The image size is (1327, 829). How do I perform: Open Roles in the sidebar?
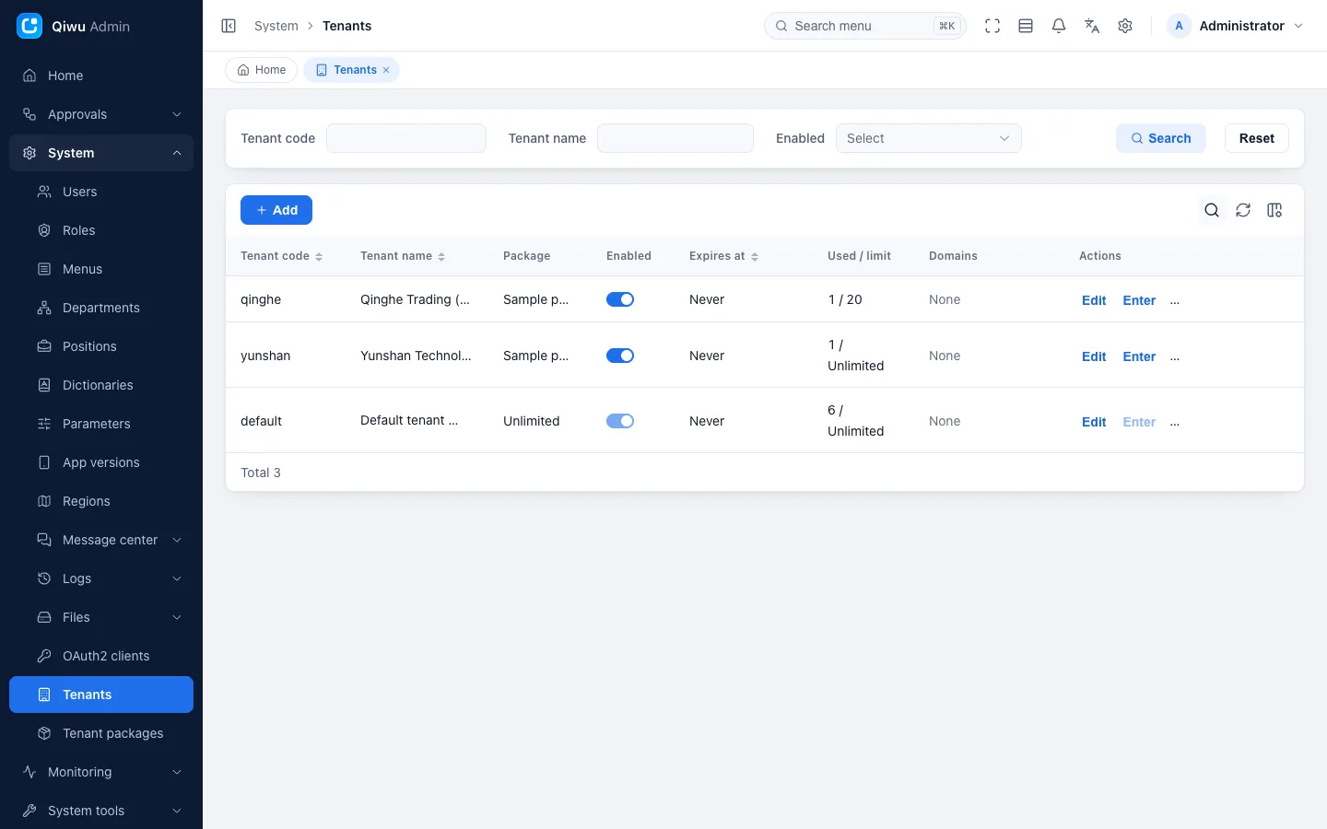101,230
